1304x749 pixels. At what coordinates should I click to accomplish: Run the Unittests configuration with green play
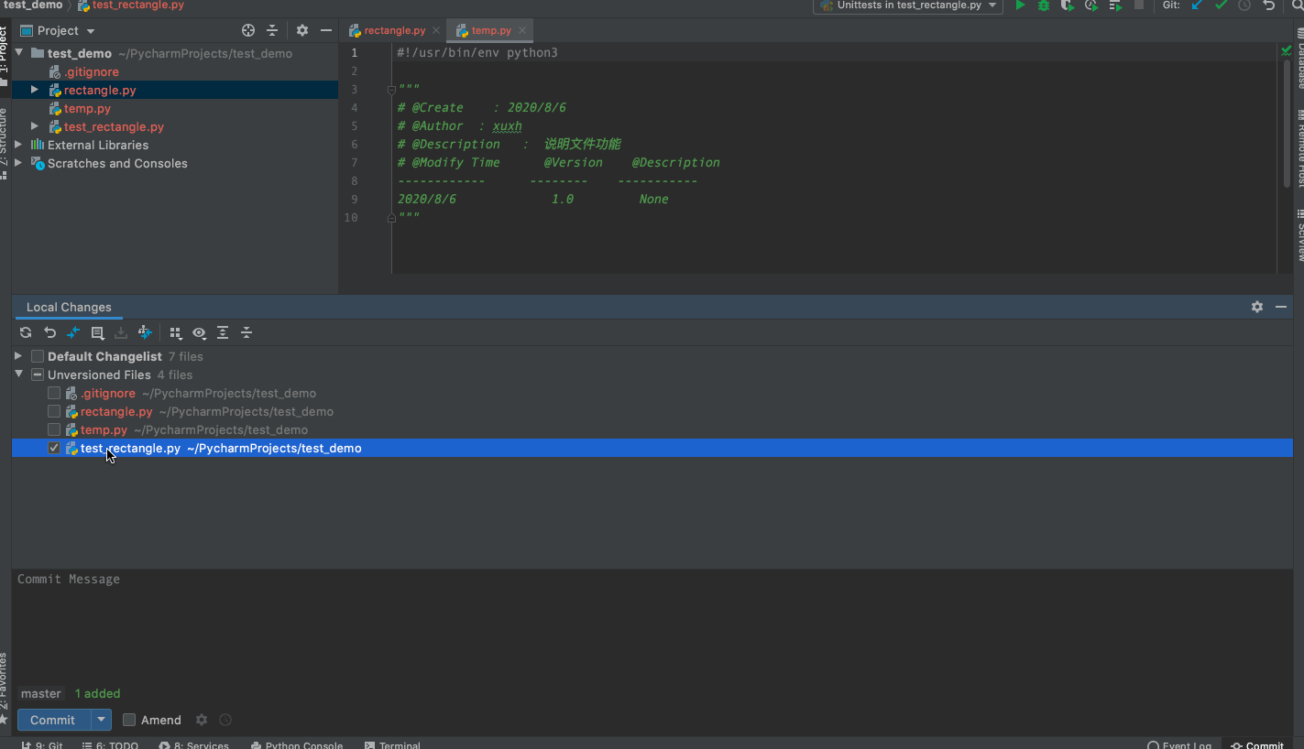click(x=1020, y=5)
